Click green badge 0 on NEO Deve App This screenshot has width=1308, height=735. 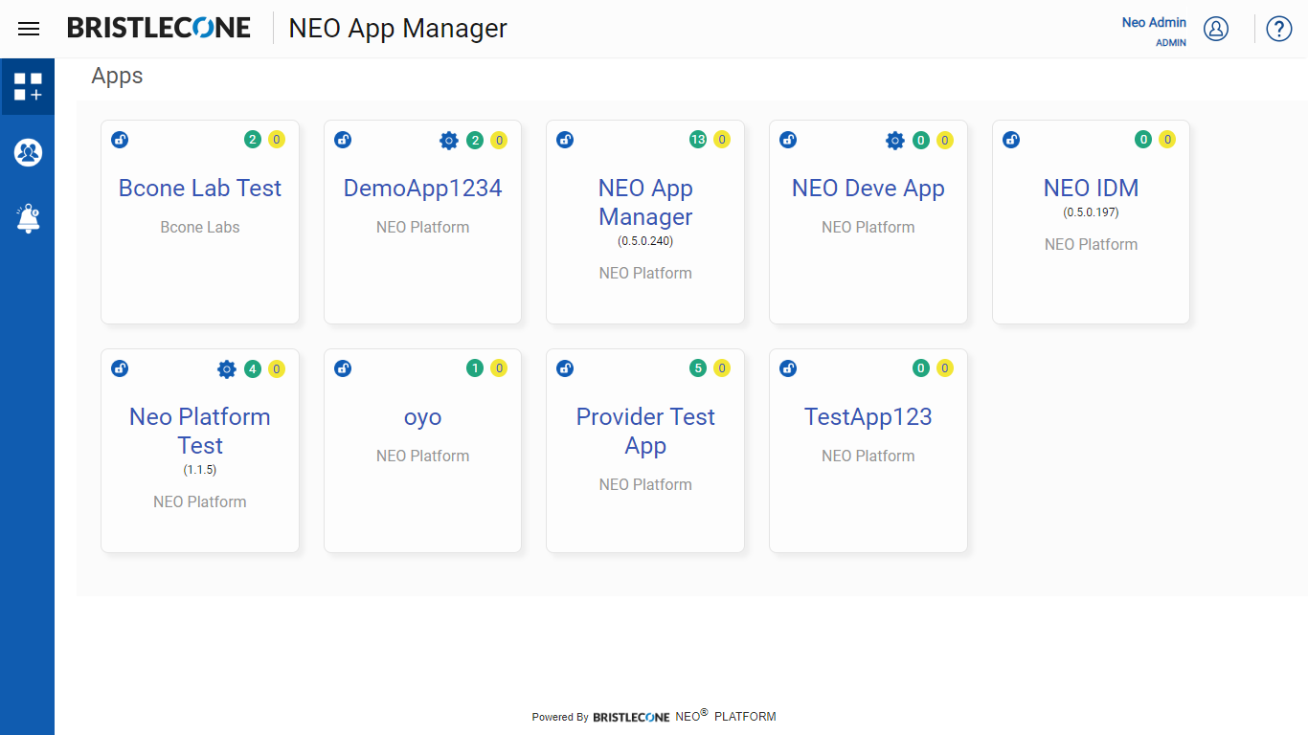(x=921, y=141)
